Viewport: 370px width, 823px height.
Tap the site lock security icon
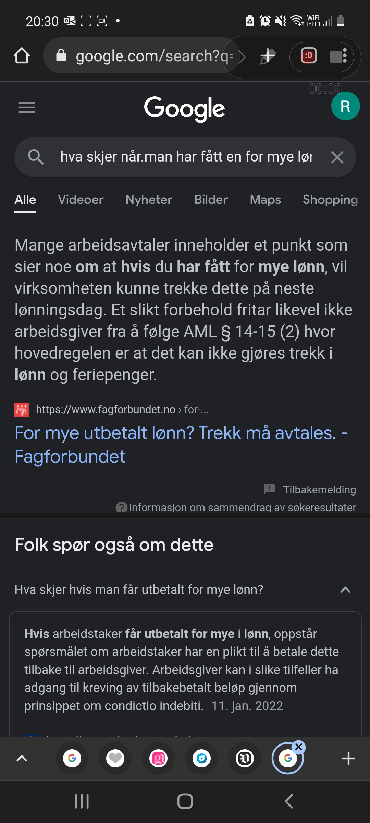(61, 56)
